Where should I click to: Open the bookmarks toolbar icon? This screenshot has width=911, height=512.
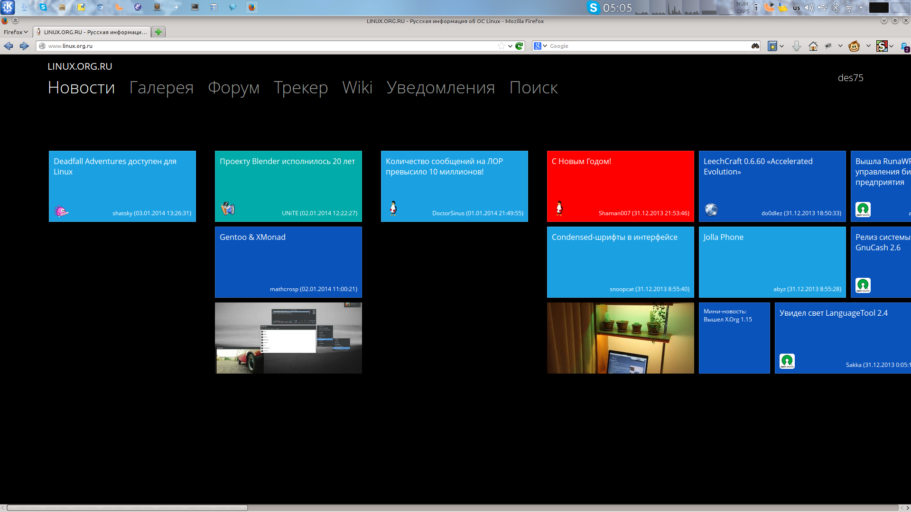(772, 46)
